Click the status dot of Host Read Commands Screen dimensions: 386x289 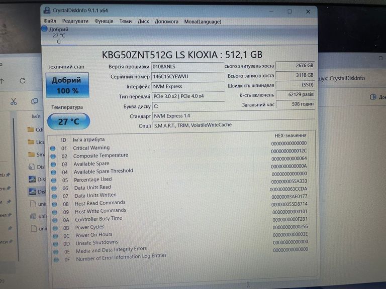[x=54, y=204]
